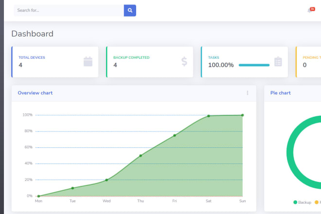The height and width of the screenshot is (214, 321).
Task: Click the 'BACKUP COMPLETED' card label
Action: pyautogui.click(x=131, y=57)
